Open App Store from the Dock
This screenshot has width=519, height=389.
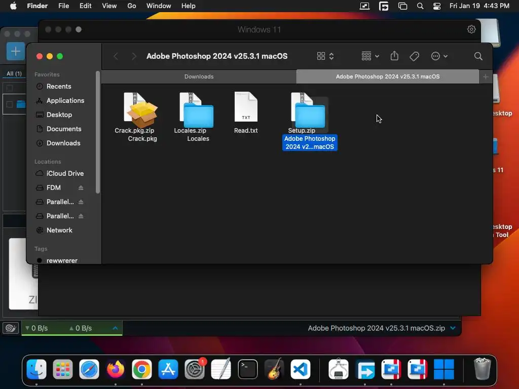point(168,369)
